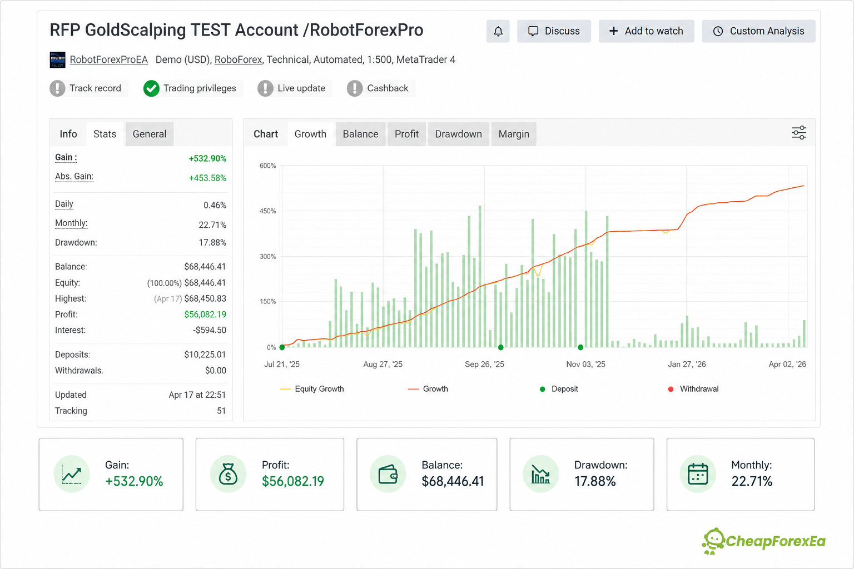Open the RoboForex broker link
This screenshot has width=854, height=569.
[238, 59]
